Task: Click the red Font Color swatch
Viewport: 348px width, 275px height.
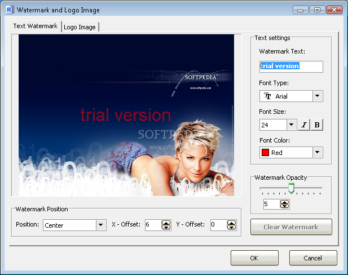Action: pyautogui.click(x=265, y=153)
